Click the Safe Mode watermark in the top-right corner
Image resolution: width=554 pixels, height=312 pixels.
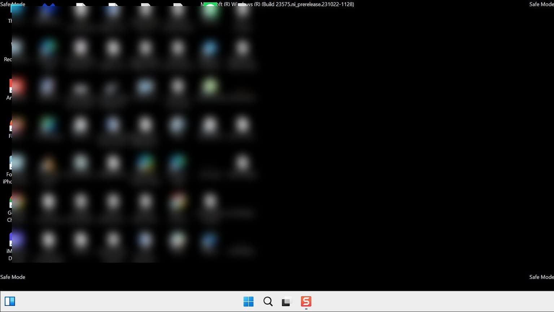pyautogui.click(x=541, y=4)
